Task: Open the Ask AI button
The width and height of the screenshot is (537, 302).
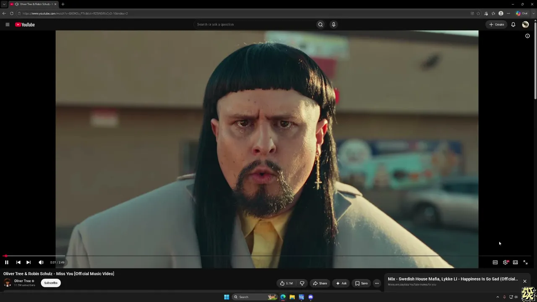Action: click(341, 283)
